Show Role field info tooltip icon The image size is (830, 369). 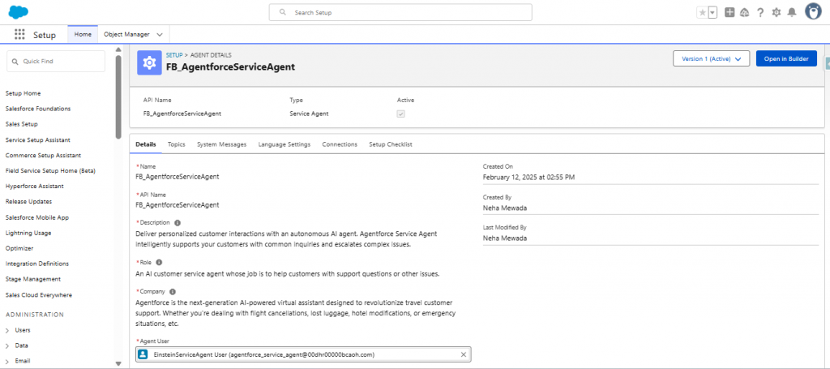tap(159, 262)
